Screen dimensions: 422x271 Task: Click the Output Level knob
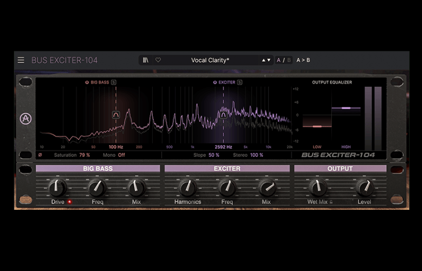pos(365,187)
